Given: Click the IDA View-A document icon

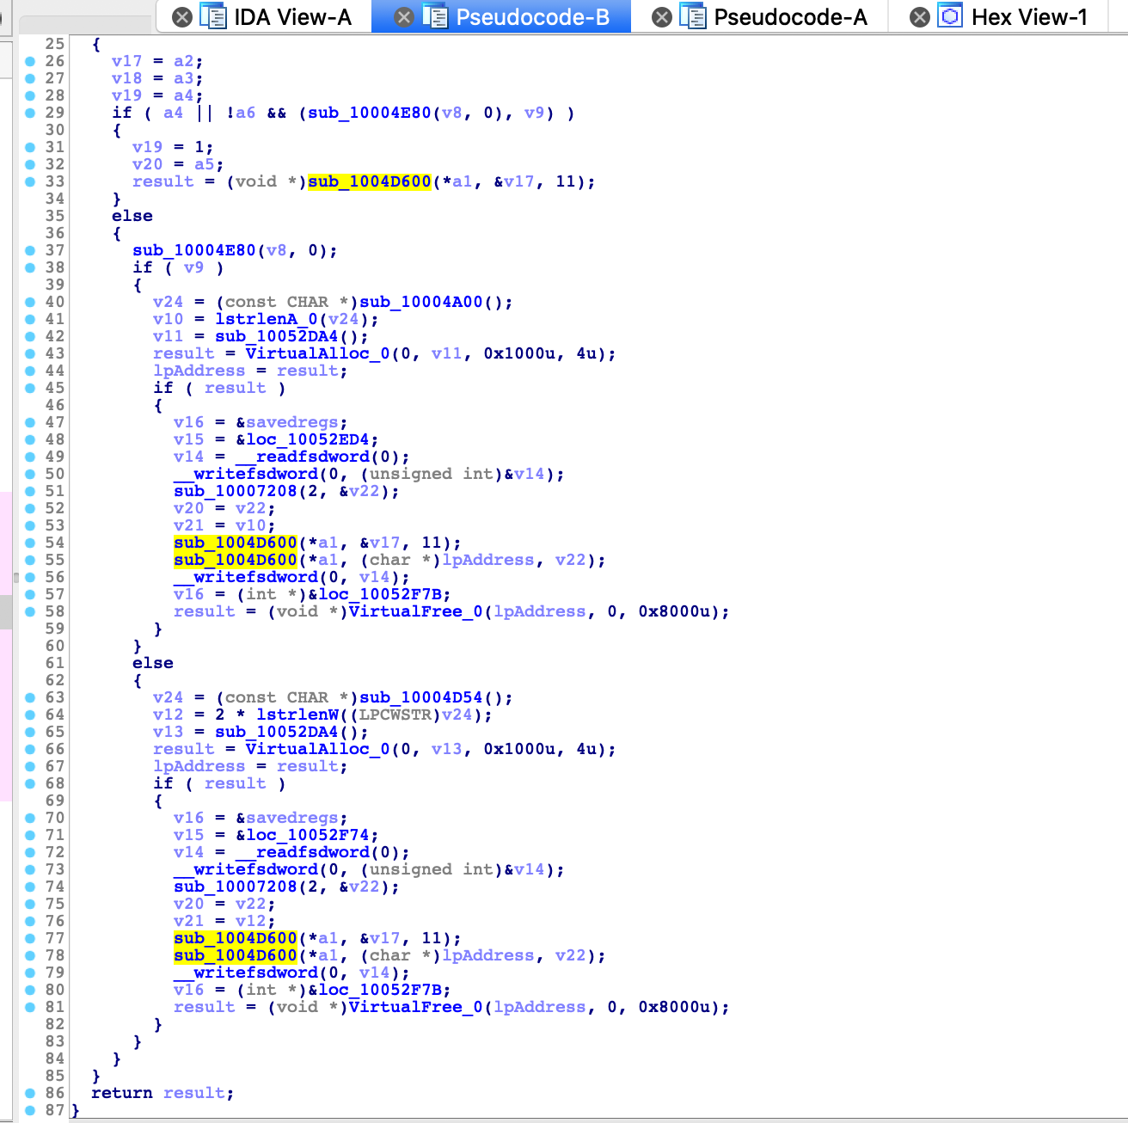Looking at the screenshot, I should tap(213, 16).
